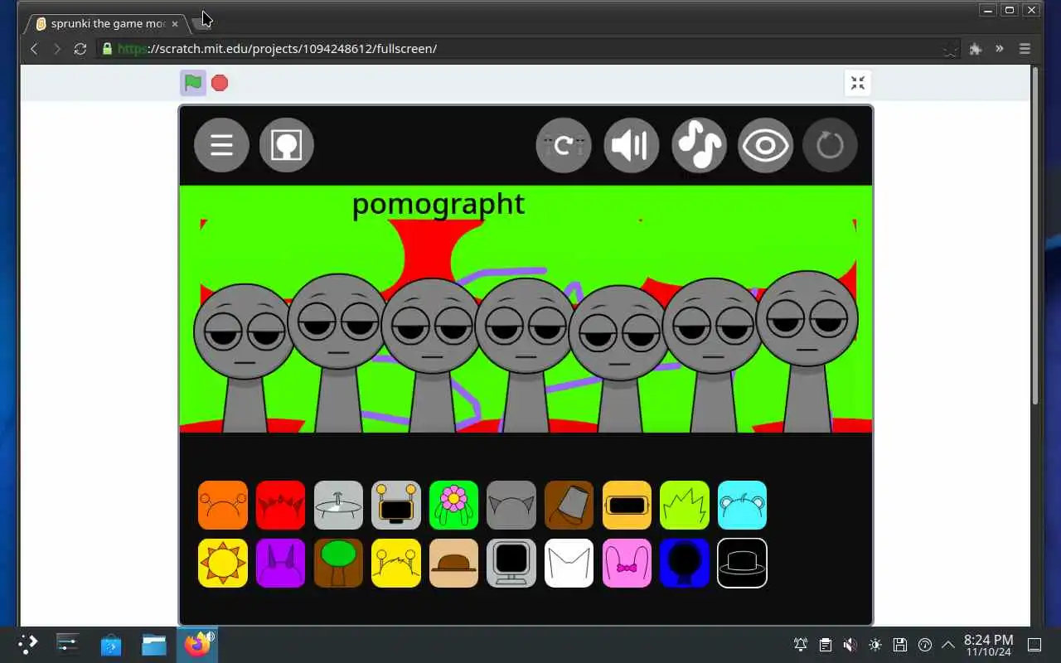Reload the current page
This screenshot has height=663, width=1061.
pyautogui.click(x=80, y=49)
